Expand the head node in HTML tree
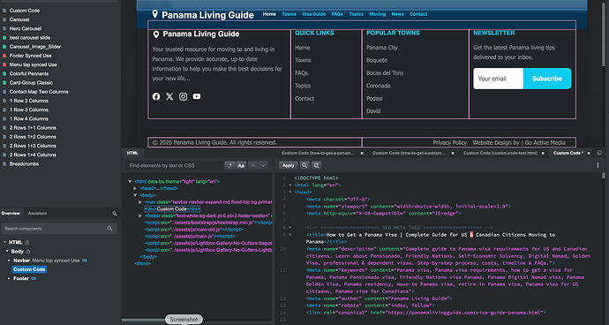This screenshot has width=609, height=325. (135, 188)
